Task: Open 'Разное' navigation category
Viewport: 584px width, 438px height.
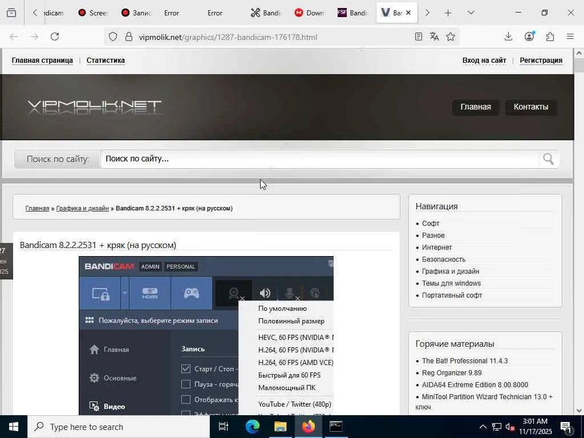Action: tap(433, 236)
